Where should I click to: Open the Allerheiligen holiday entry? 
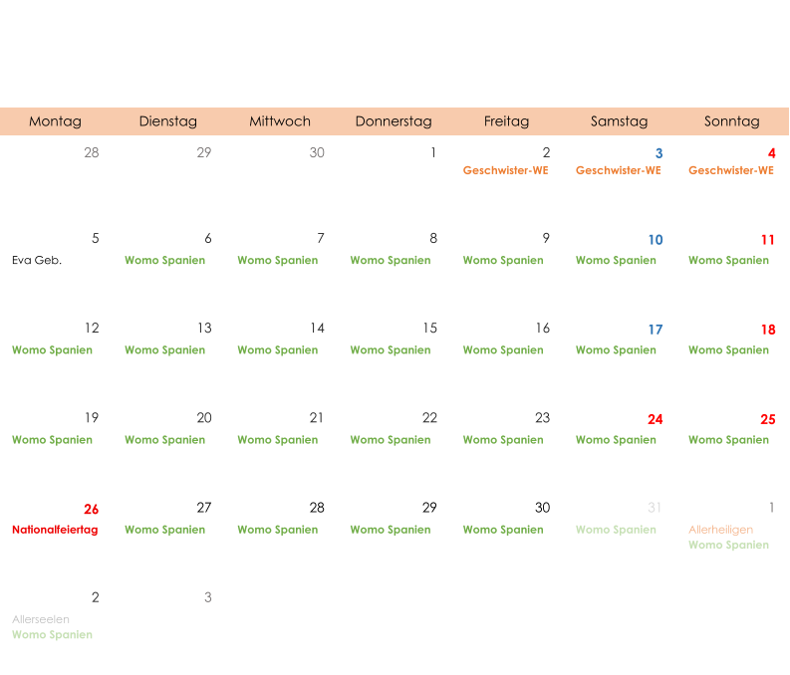click(720, 530)
